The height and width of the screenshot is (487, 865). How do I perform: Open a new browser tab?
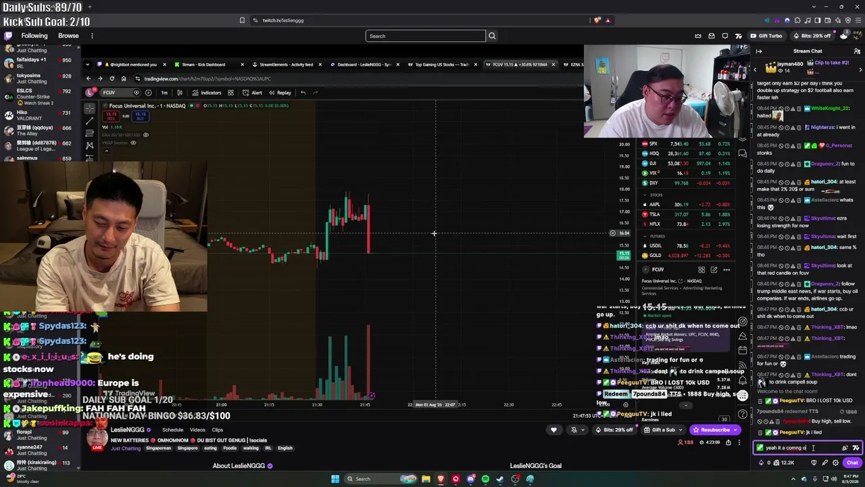pyautogui.click(x=90, y=7)
